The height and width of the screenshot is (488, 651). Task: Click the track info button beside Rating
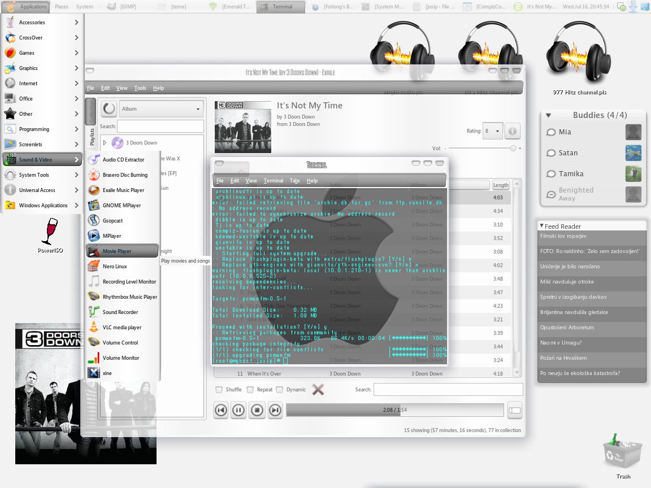pyautogui.click(x=513, y=131)
